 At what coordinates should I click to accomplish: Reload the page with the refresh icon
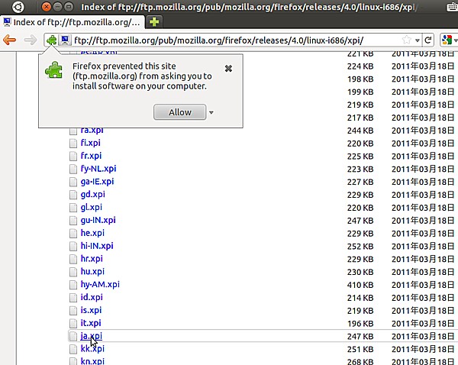(x=428, y=40)
